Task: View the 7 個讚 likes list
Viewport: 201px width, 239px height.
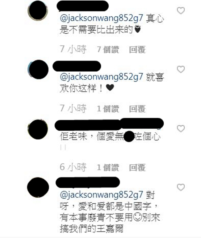Action: pyautogui.click(x=108, y=50)
